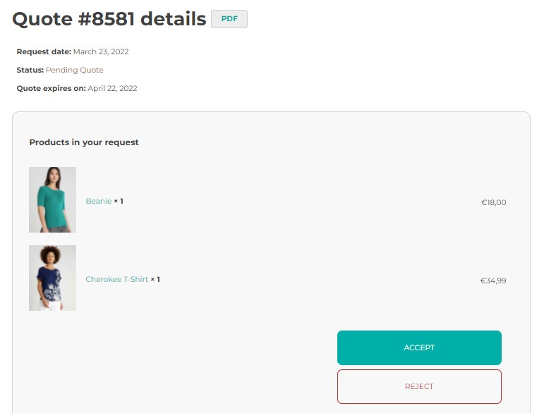
Task: Click the Quote expires on label
Action: [51, 89]
